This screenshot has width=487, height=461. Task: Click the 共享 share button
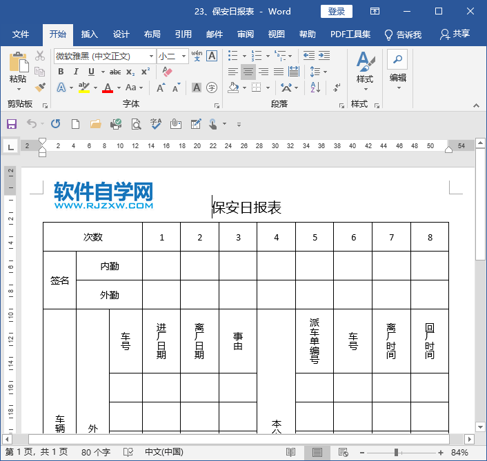pos(455,34)
